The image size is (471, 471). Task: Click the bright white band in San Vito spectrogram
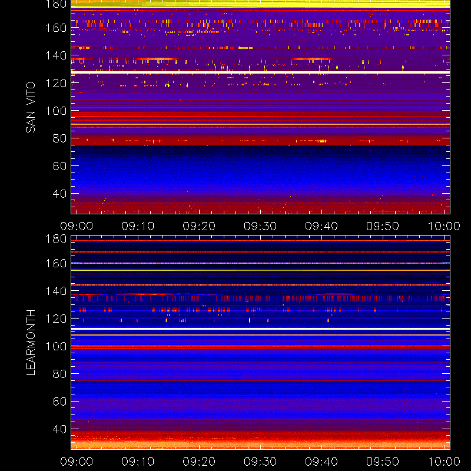pyautogui.click(x=260, y=72)
